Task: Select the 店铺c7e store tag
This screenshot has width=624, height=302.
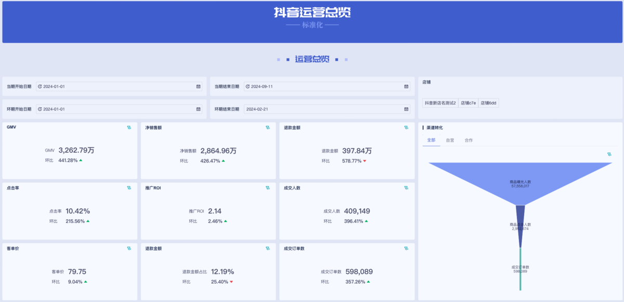Action: pos(468,103)
